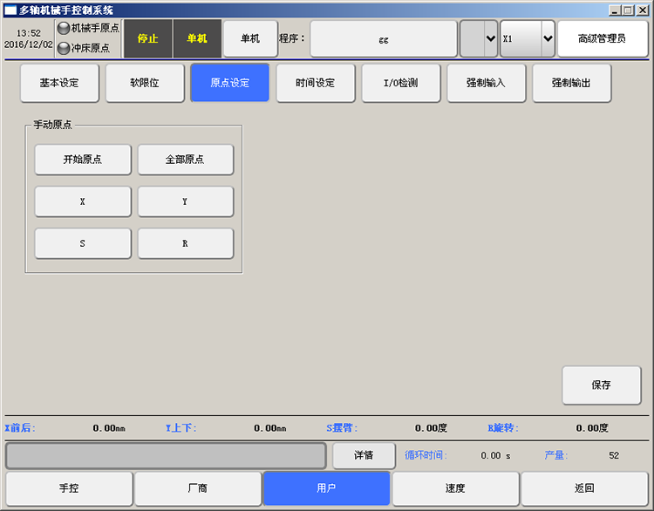Click the app icon in title bar

point(10,10)
